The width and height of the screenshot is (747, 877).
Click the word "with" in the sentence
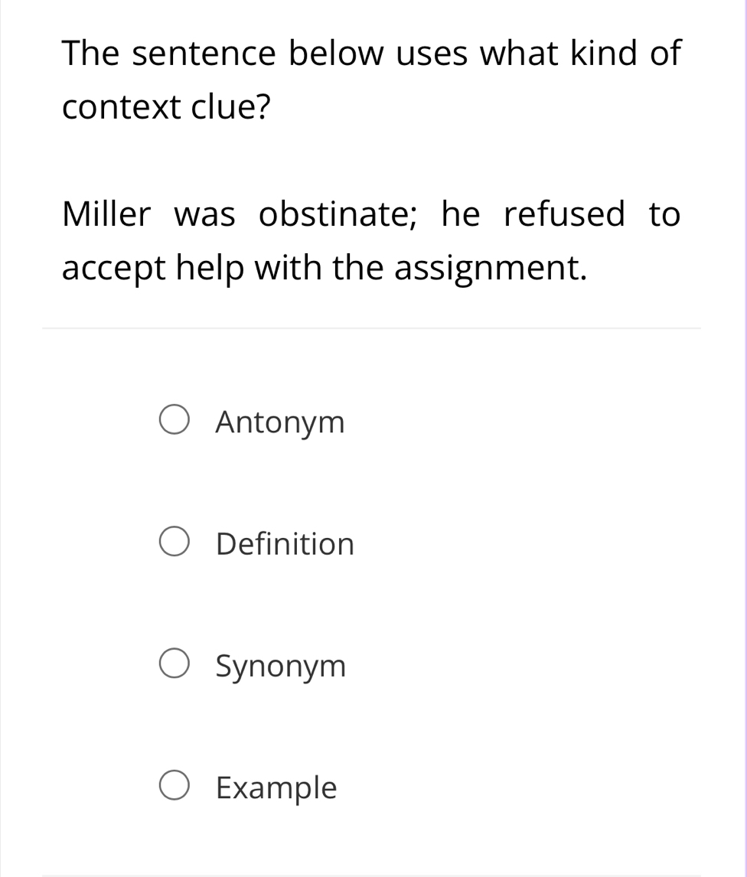(x=288, y=269)
